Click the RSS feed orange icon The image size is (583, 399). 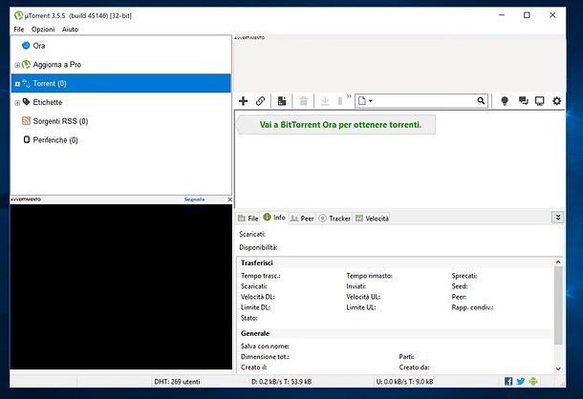tap(26, 120)
